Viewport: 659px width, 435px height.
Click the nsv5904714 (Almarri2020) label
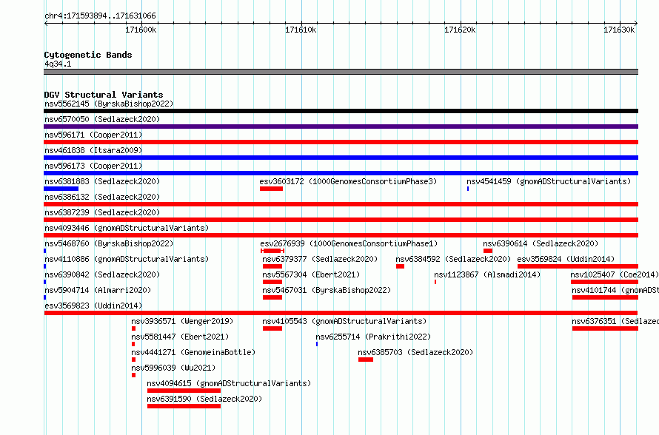tap(98, 290)
